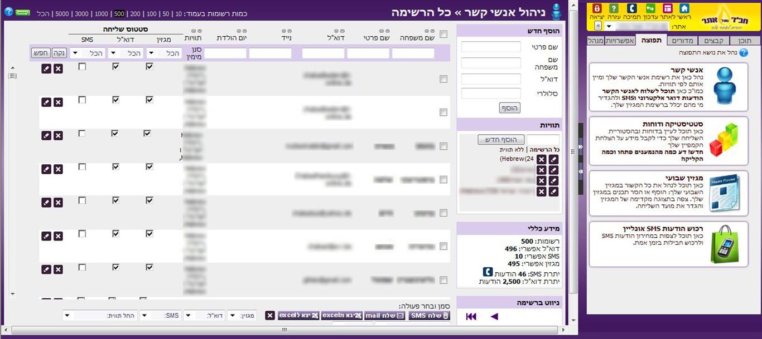Open bottom דוא"ל: action dropdown
The height and width of the screenshot is (339, 762).
[x=205, y=316]
